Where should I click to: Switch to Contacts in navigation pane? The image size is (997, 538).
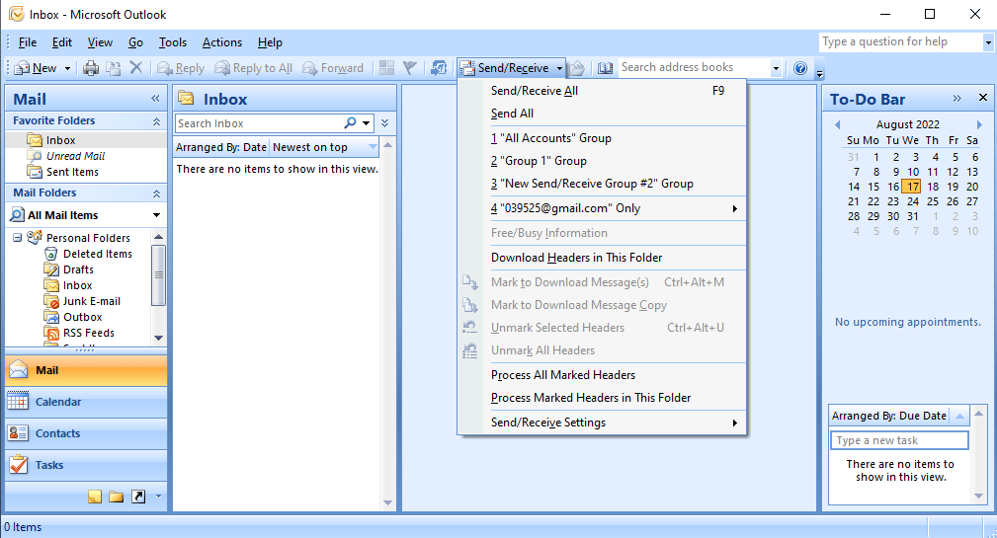click(86, 433)
